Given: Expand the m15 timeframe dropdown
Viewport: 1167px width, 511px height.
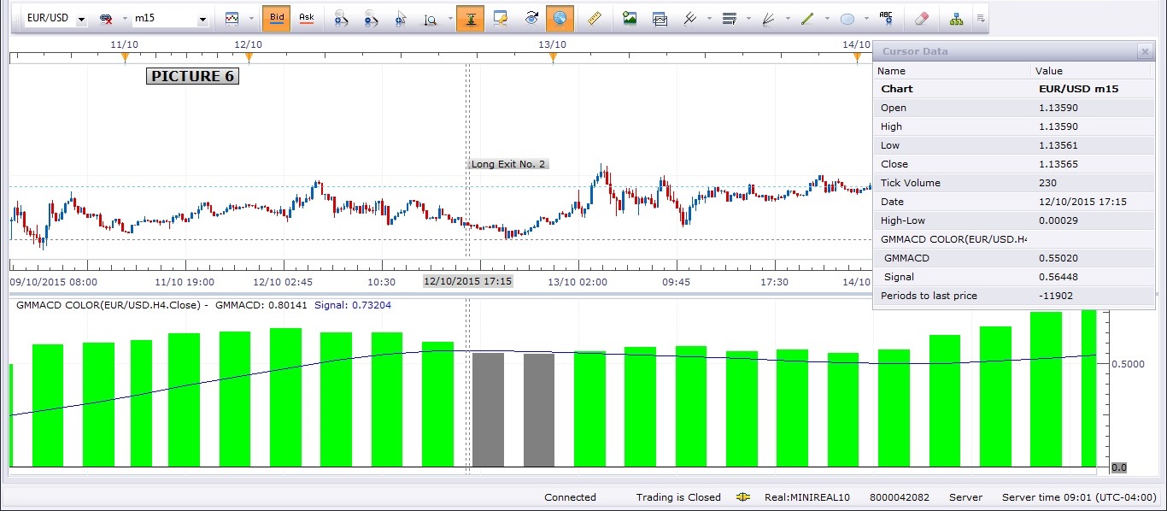Looking at the screenshot, I should [202, 19].
